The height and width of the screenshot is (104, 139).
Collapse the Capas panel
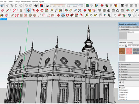click(129, 80)
